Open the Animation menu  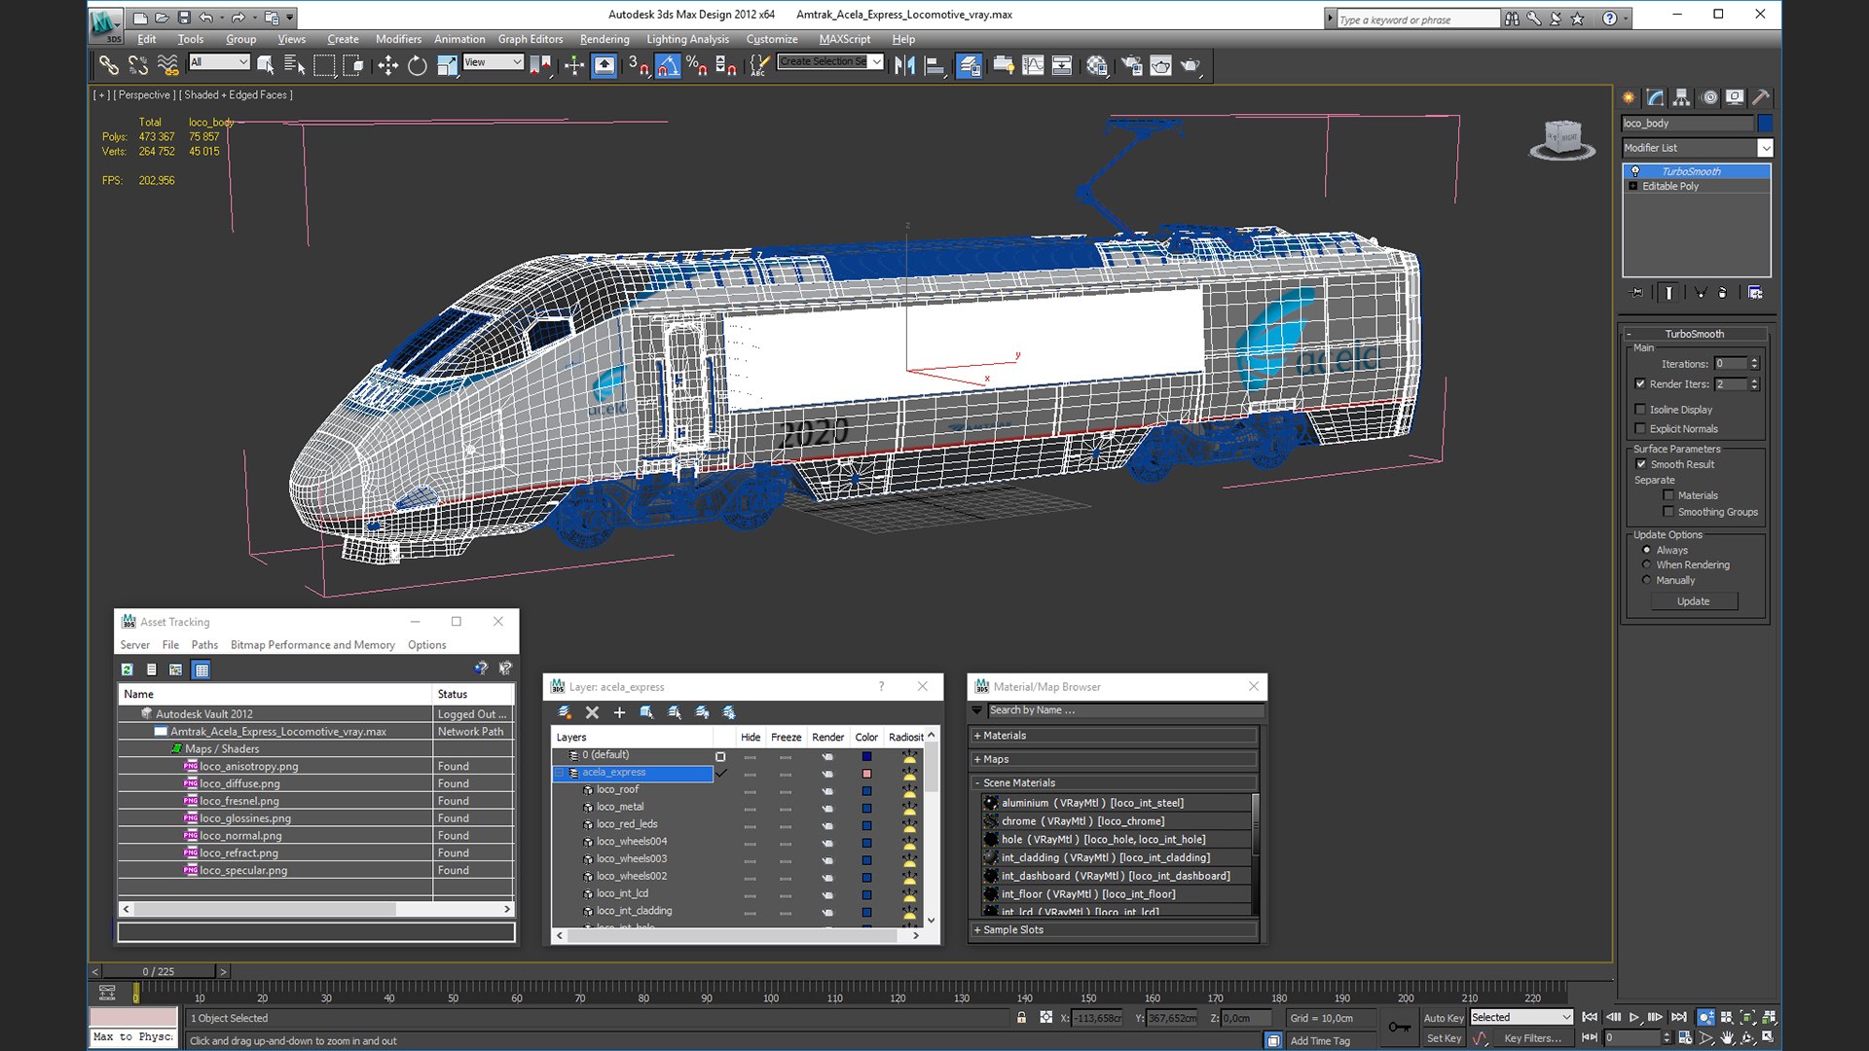[x=459, y=39]
